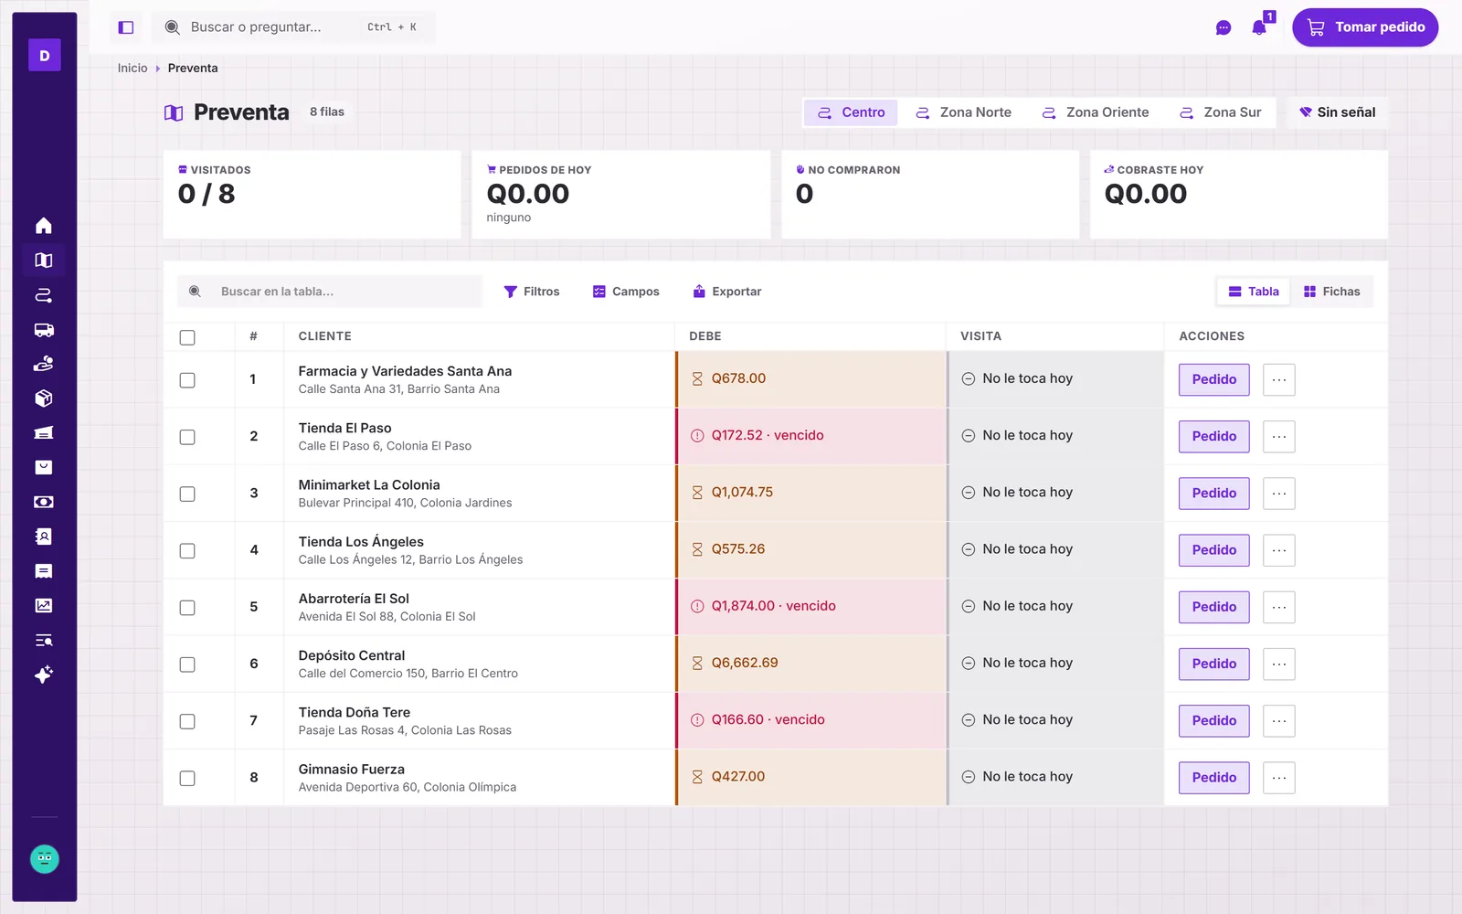The height and width of the screenshot is (914, 1462).
Task: Open the notifications bell
Action: click(1259, 27)
